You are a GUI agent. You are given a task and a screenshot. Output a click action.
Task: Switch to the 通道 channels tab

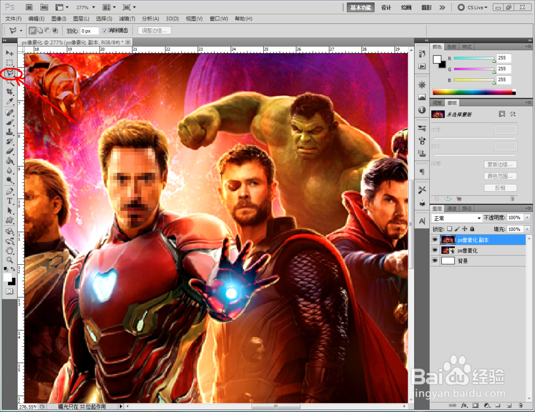(x=452, y=209)
